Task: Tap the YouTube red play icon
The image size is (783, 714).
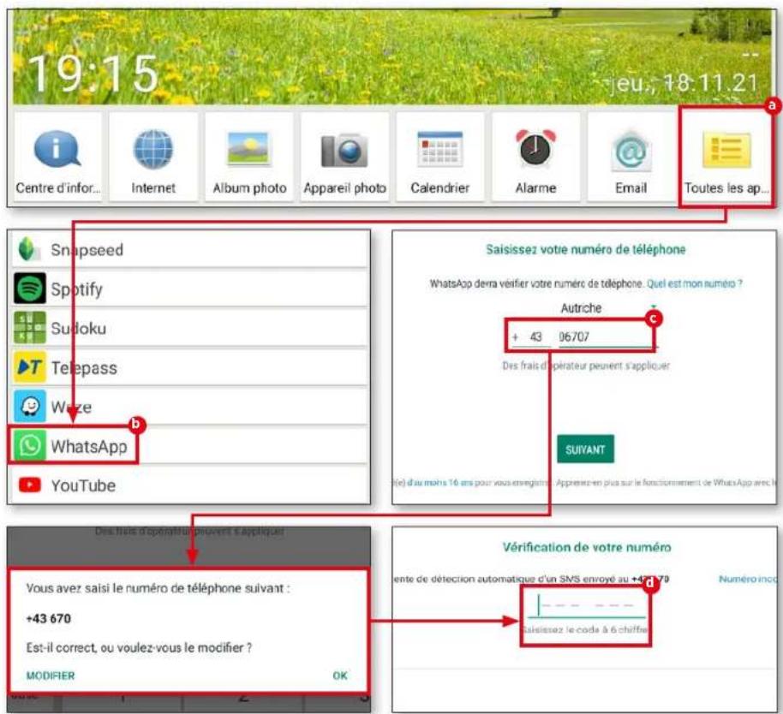Action: 29,485
